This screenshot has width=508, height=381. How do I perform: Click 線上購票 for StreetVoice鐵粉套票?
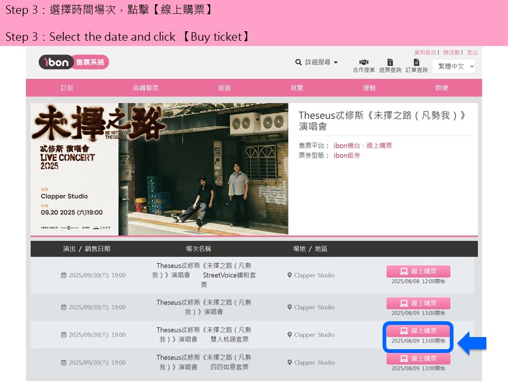pyautogui.click(x=418, y=271)
